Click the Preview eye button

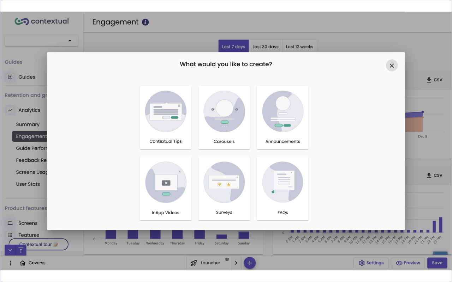(x=408, y=263)
